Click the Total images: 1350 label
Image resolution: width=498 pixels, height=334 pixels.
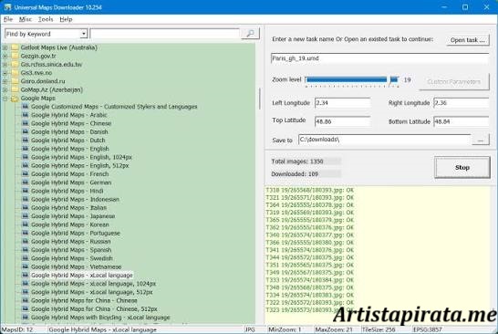tap(297, 162)
